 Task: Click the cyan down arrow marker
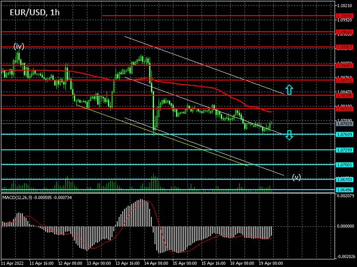289,135
